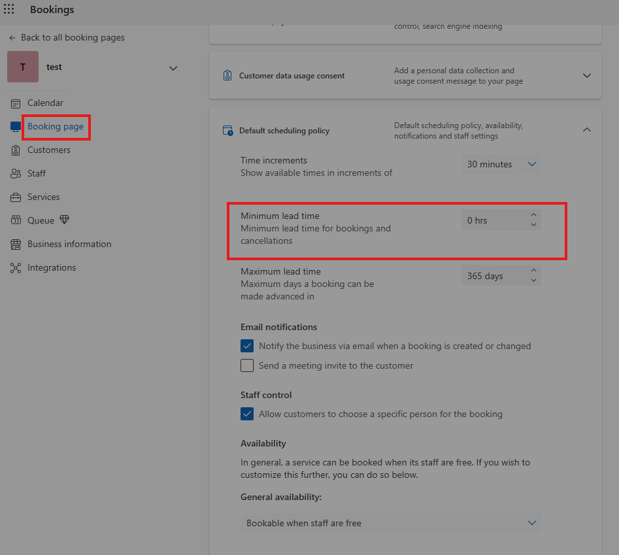The width and height of the screenshot is (619, 555).
Task: Click the Customers sidebar icon
Action: [16, 150]
